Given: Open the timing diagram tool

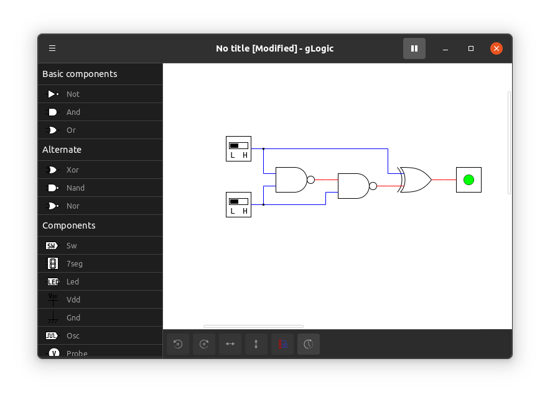Looking at the screenshot, I should click(282, 344).
